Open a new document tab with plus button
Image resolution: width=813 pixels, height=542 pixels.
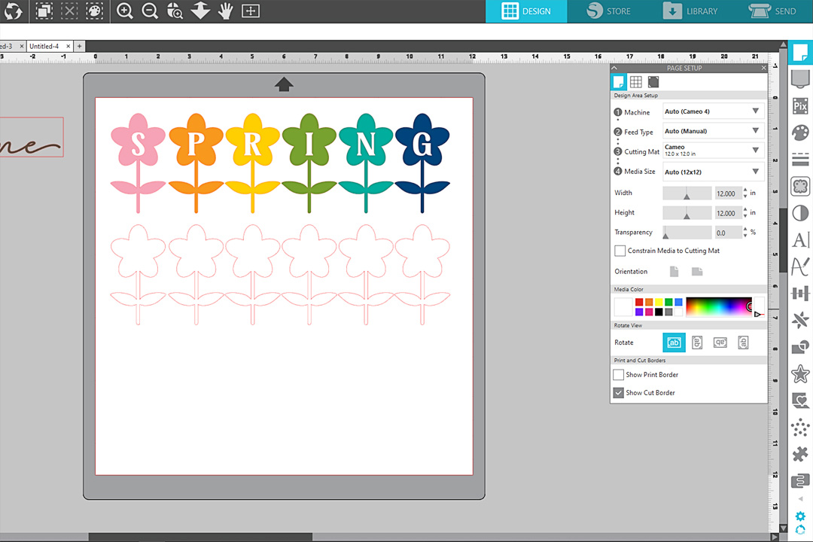[x=80, y=46]
